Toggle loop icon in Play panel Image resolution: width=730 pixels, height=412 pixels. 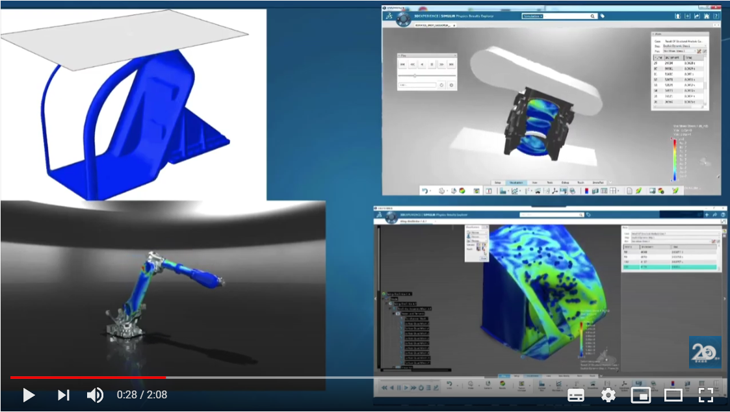(441, 85)
